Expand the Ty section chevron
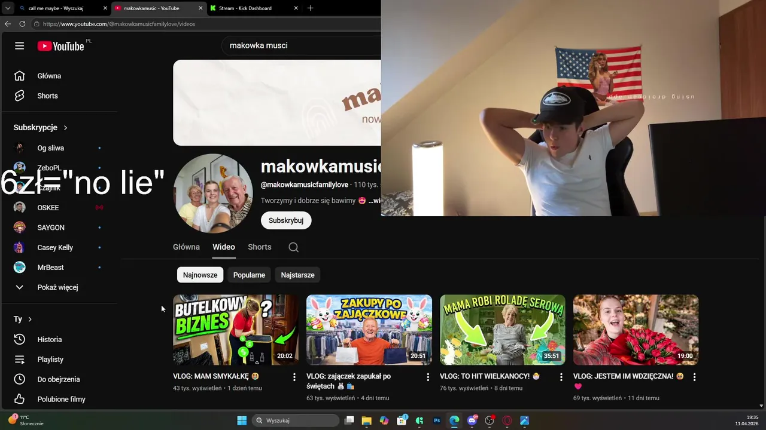Screen dimensions: 766x430 (30, 320)
